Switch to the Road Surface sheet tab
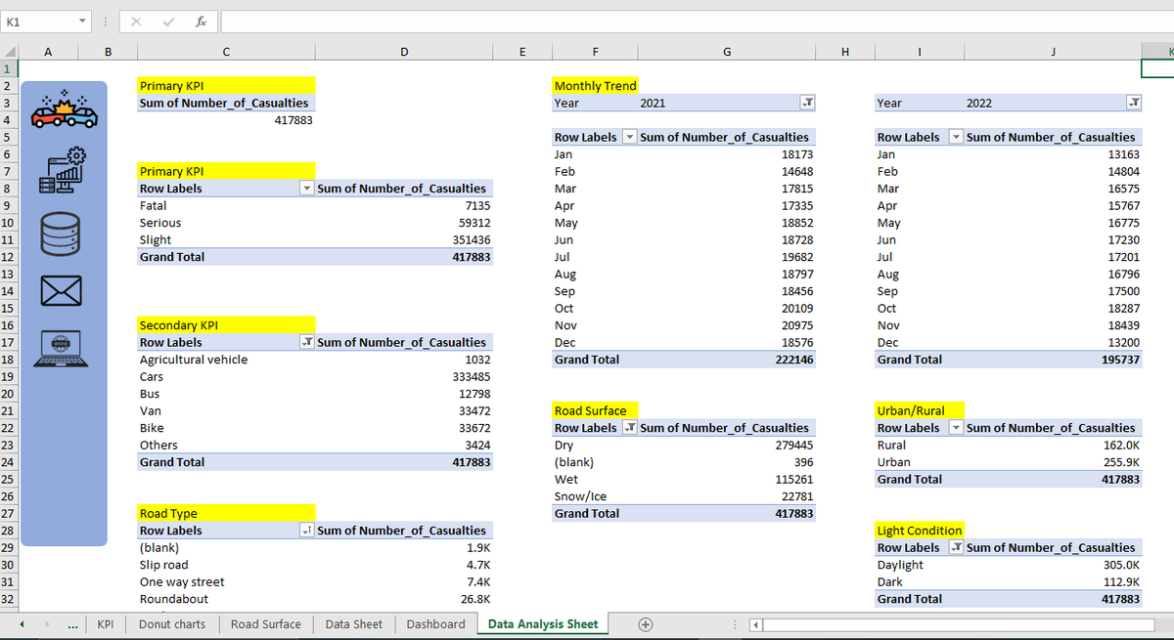Viewport: 1174px width, 640px height. [266, 624]
